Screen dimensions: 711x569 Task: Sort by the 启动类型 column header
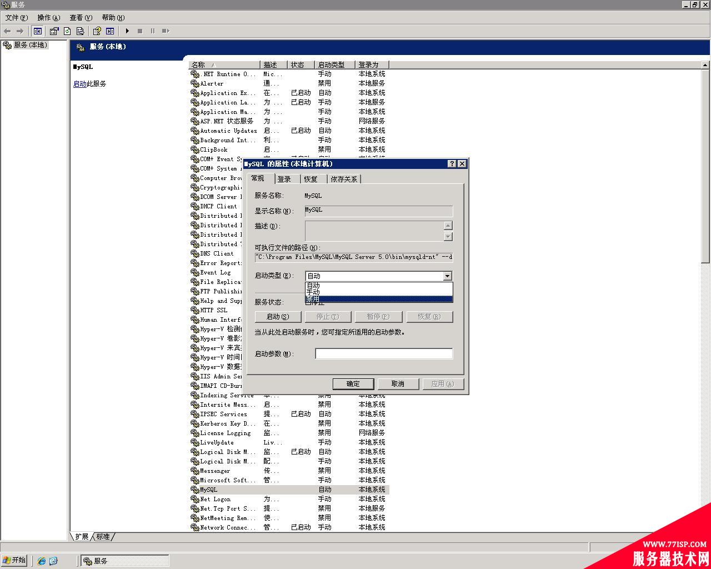pyautogui.click(x=335, y=65)
